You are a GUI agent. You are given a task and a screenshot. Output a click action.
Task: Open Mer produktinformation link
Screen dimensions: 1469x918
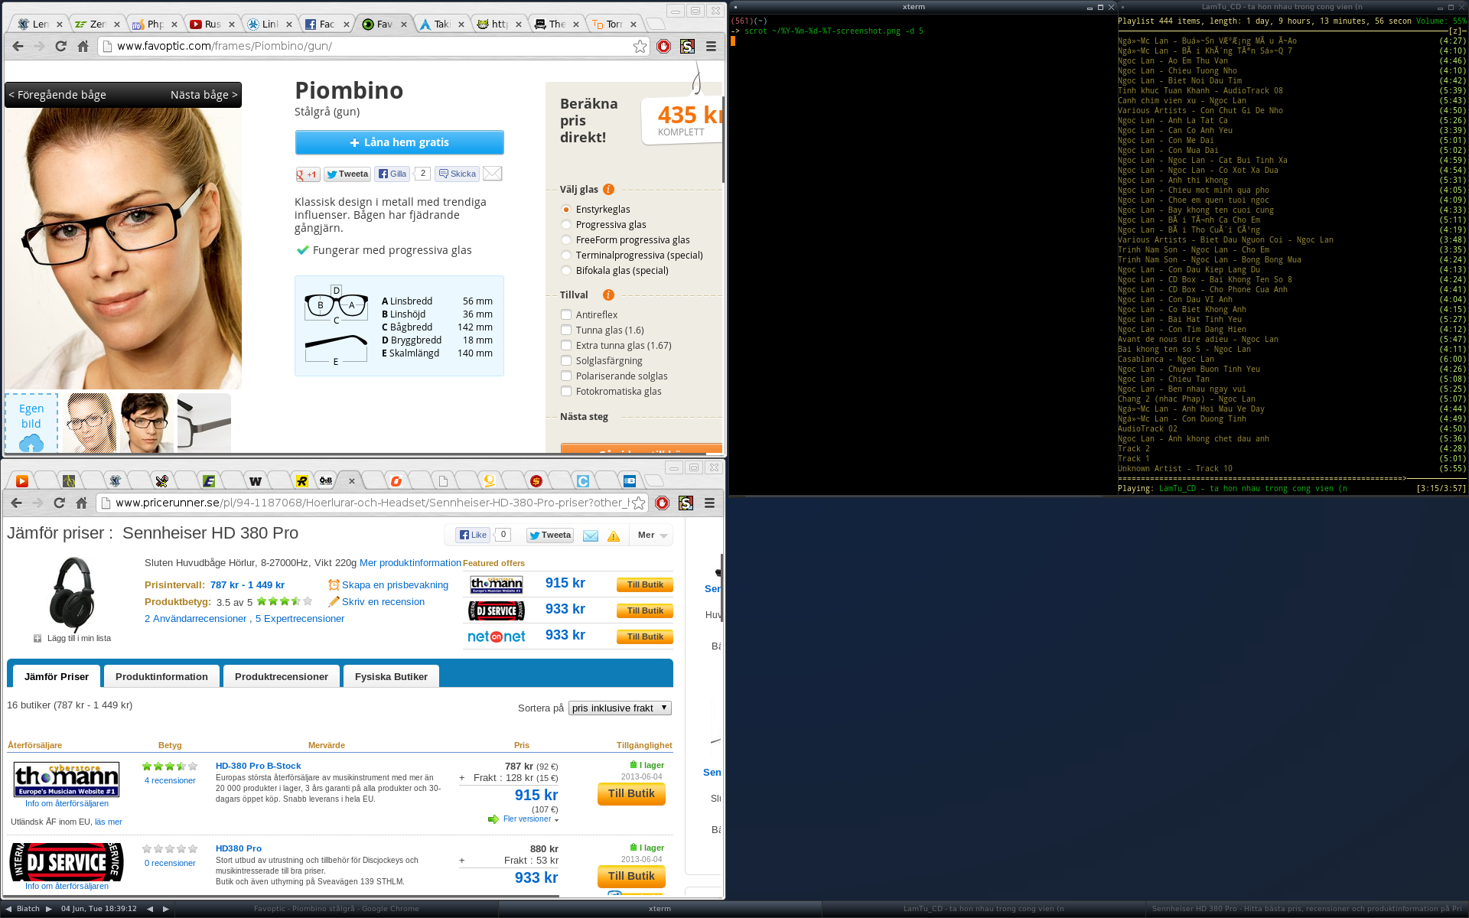[x=410, y=563]
